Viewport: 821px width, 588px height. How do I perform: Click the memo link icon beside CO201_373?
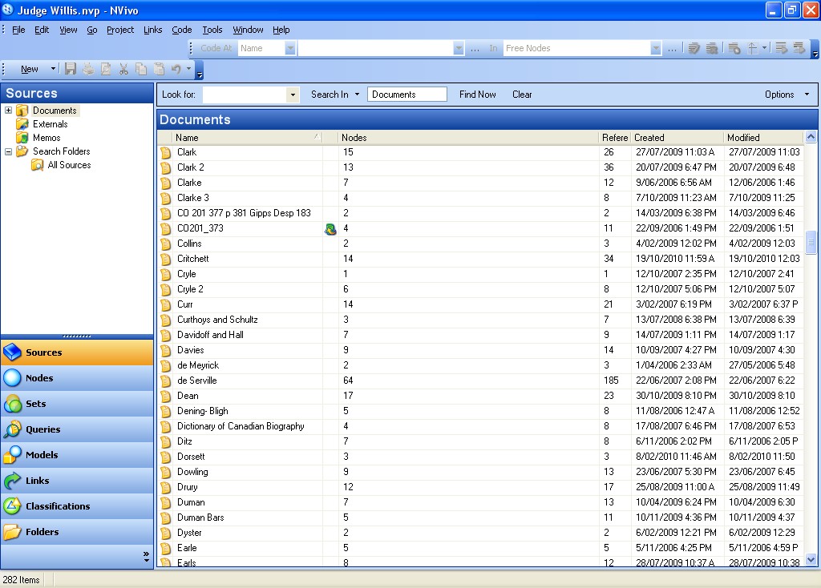pos(330,229)
